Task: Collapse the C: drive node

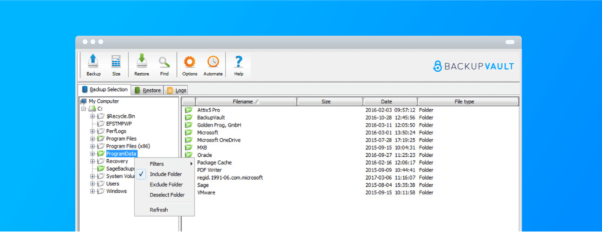Action: [x=83, y=109]
